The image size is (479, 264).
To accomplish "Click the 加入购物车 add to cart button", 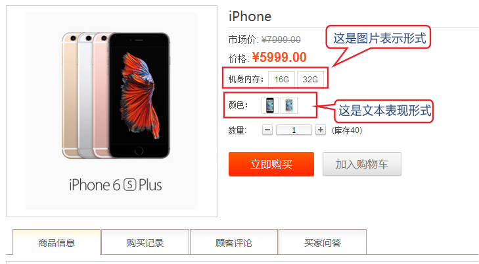I will coord(362,165).
